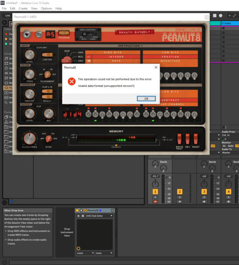Turn the Output MIX knob

(49, 113)
